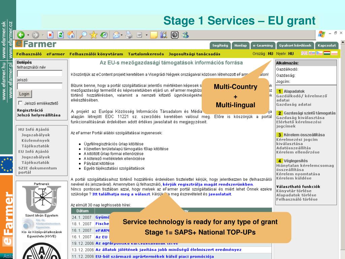
Task: Open Felhasználói könyvtáram menu
Action: (96, 54)
